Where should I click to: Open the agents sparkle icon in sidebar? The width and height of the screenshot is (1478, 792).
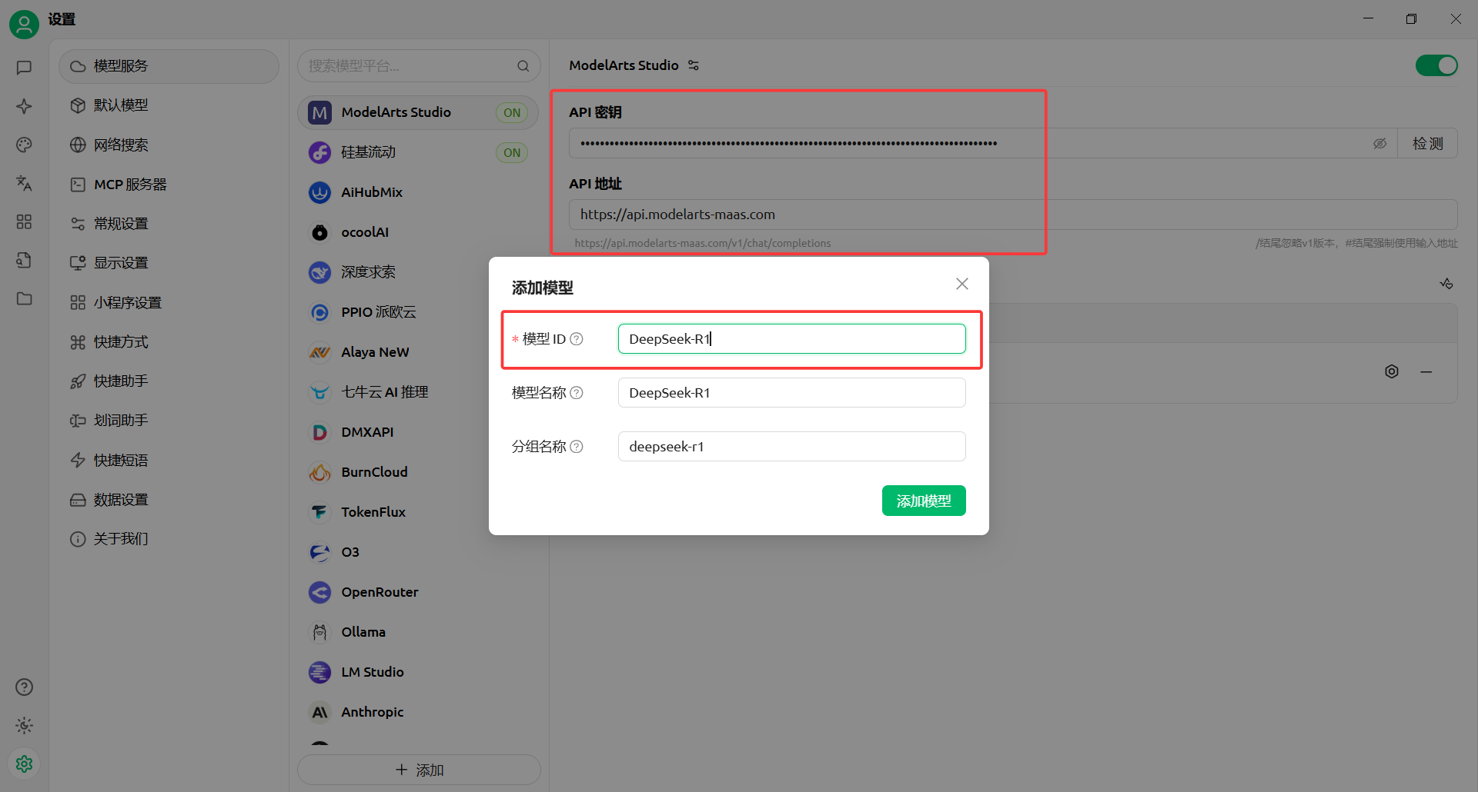pyautogui.click(x=24, y=106)
